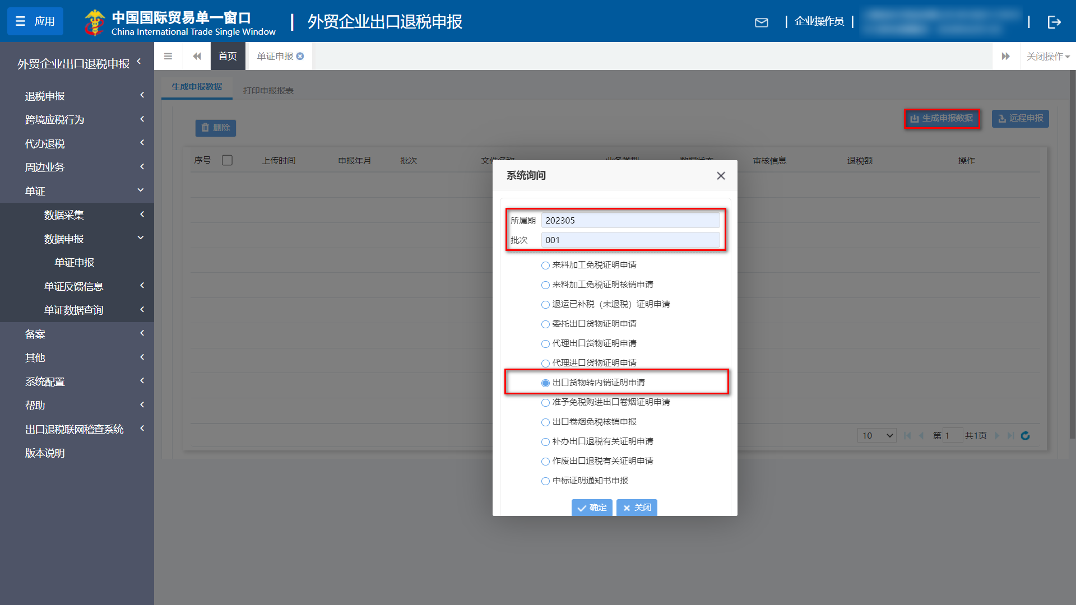The image size is (1076, 605).
Task: Click the 关闭 close button in dialog
Action: 637,508
